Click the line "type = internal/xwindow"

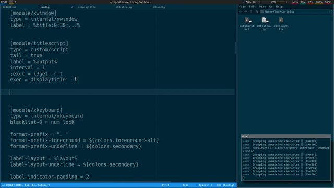tap(44, 19)
